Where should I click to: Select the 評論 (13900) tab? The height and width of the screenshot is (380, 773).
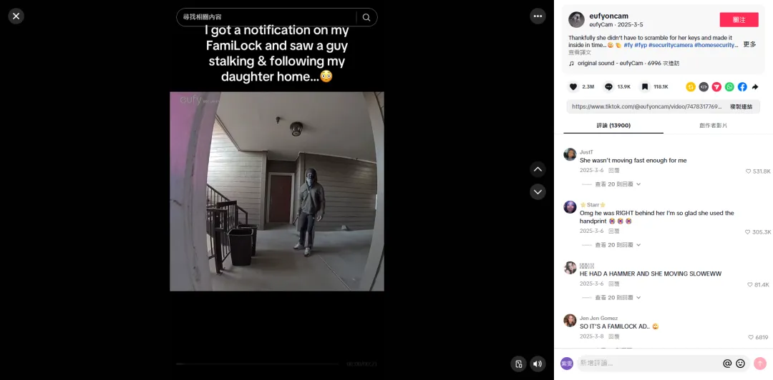click(613, 126)
